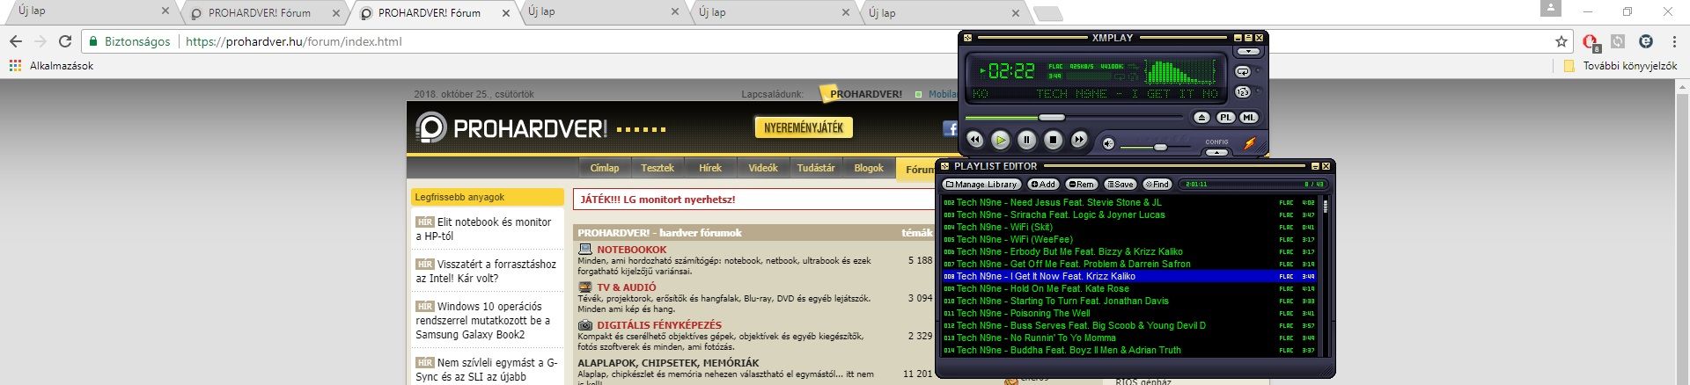Select track Hold On Me Feat. Kate Rose
1690x385 pixels.
1131,288
